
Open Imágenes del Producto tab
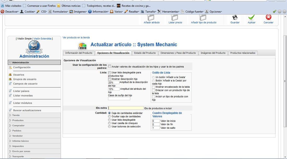click(x=213, y=53)
